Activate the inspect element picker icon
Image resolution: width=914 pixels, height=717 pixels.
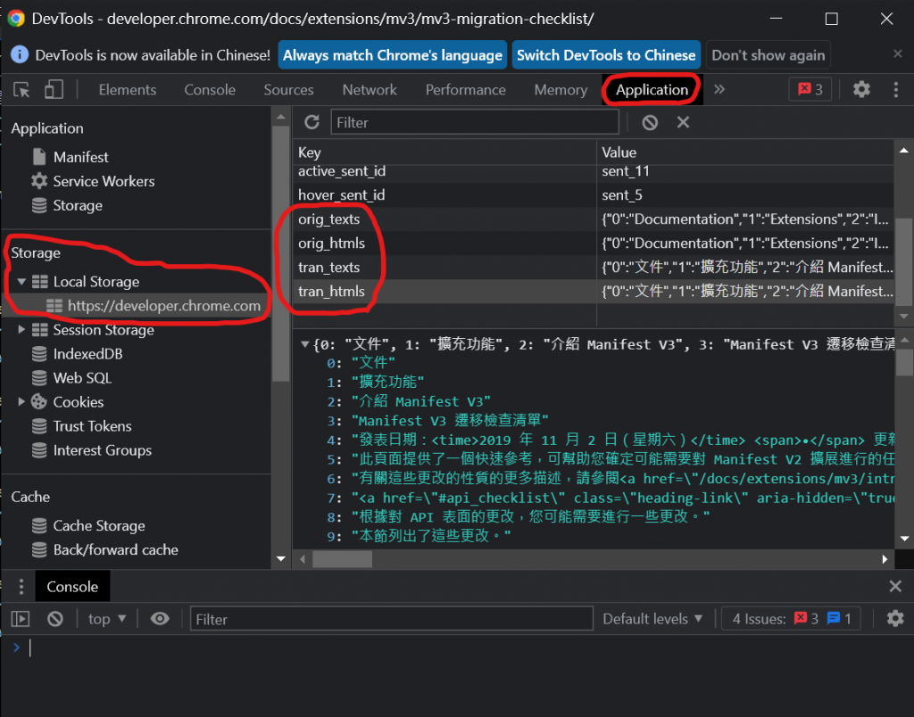21,90
